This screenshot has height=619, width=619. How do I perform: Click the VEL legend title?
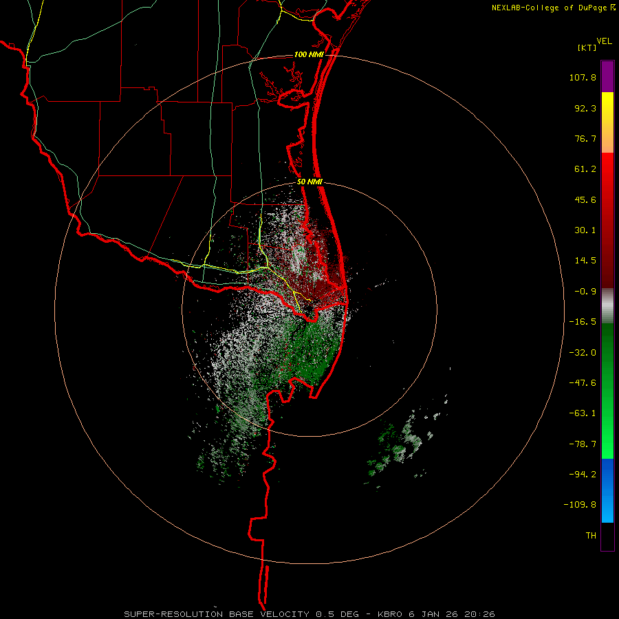tap(604, 41)
